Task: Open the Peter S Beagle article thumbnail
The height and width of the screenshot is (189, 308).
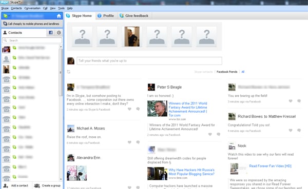Action: (158, 109)
